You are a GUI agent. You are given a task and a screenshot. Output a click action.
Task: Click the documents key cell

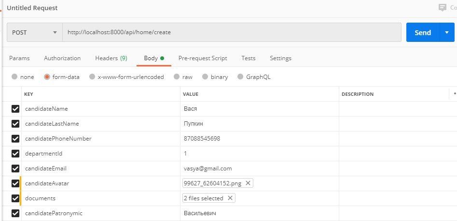pos(101,198)
